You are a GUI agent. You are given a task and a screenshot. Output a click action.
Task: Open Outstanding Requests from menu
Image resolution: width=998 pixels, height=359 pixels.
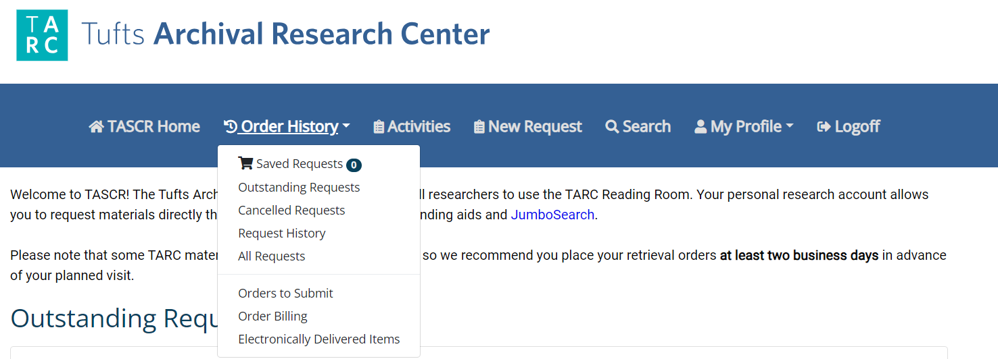(299, 187)
